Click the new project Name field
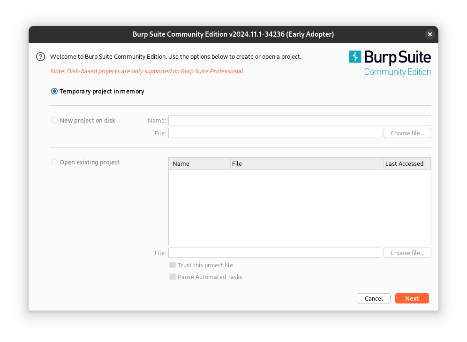 [x=300, y=120]
